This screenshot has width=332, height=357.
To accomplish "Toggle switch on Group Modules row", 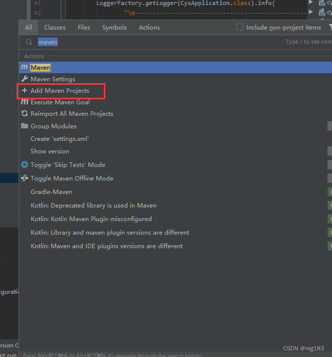I will pos(329,126).
